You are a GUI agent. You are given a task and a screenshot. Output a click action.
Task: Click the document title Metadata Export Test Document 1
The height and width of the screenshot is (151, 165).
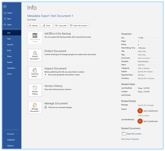tap(50, 16)
